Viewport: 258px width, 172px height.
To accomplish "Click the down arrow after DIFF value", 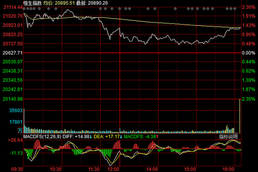I will [91, 137].
